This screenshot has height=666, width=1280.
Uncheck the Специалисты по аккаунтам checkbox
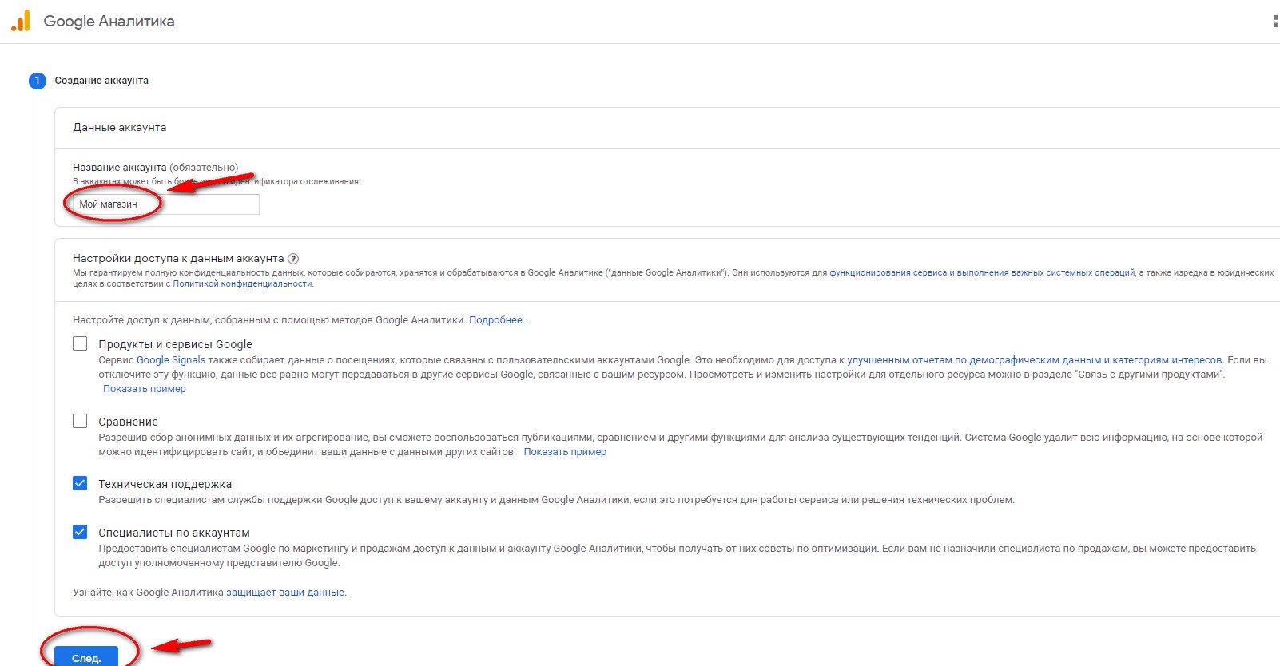point(80,532)
